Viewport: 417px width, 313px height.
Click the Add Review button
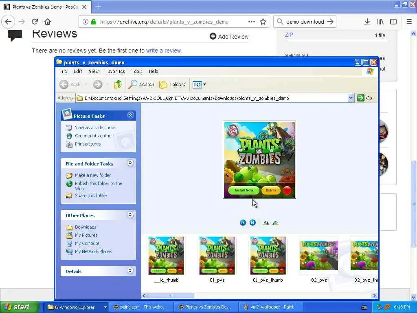(x=229, y=36)
